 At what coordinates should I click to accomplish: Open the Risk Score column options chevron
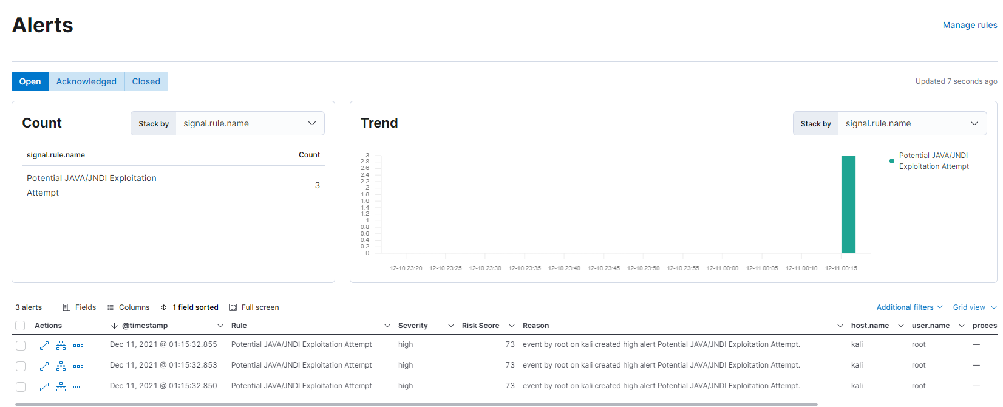coord(512,326)
